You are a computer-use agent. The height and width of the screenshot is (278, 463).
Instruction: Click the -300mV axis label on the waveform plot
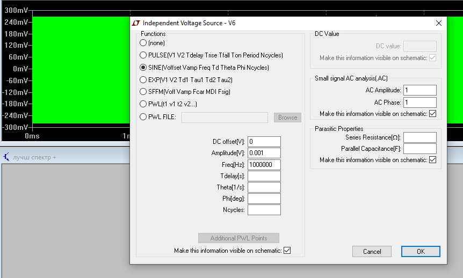pos(15,127)
